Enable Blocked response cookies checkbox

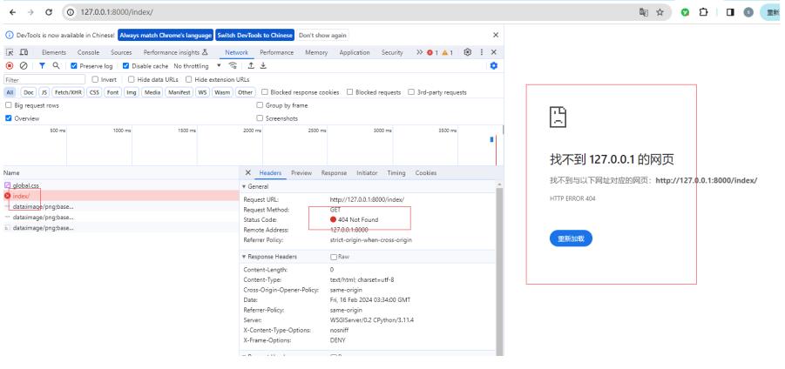pos(264,92)
